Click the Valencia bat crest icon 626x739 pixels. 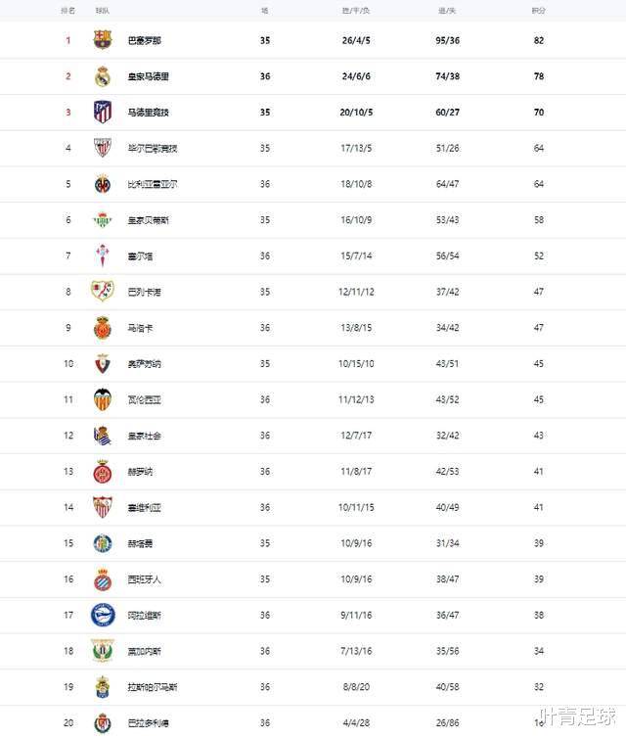pos(103,399)
